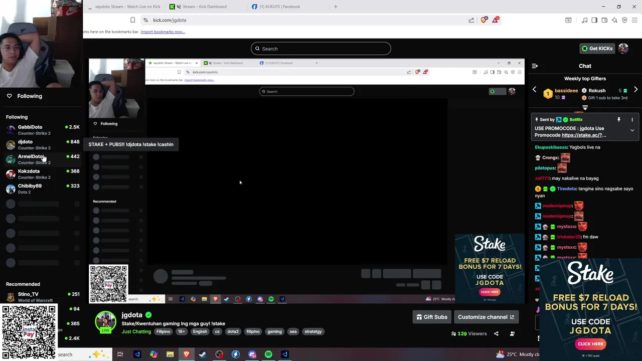642x361 pixels.
Task: Click username Ekupaskibasss in chat
Action: [551, 147]
